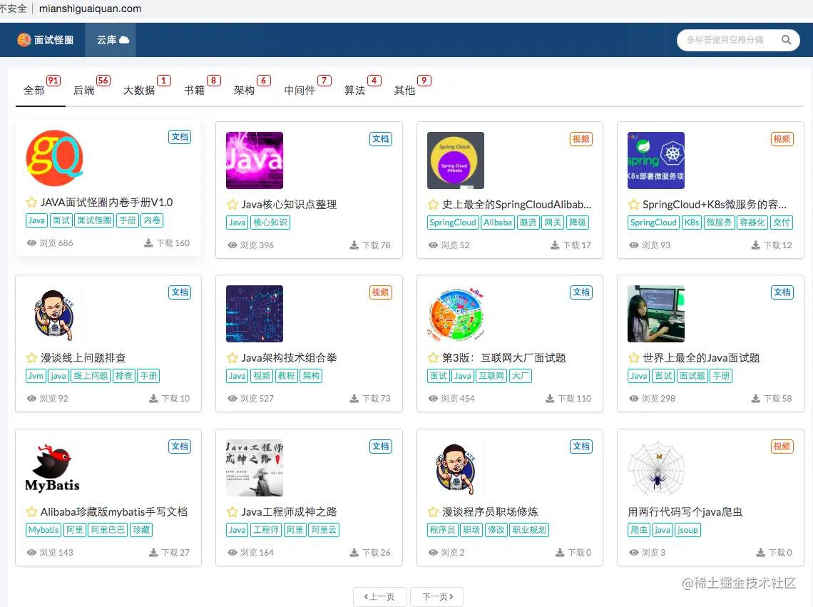
Task: Star the SpringCloud+K8s微服务 card
Action: pos(633,205)
